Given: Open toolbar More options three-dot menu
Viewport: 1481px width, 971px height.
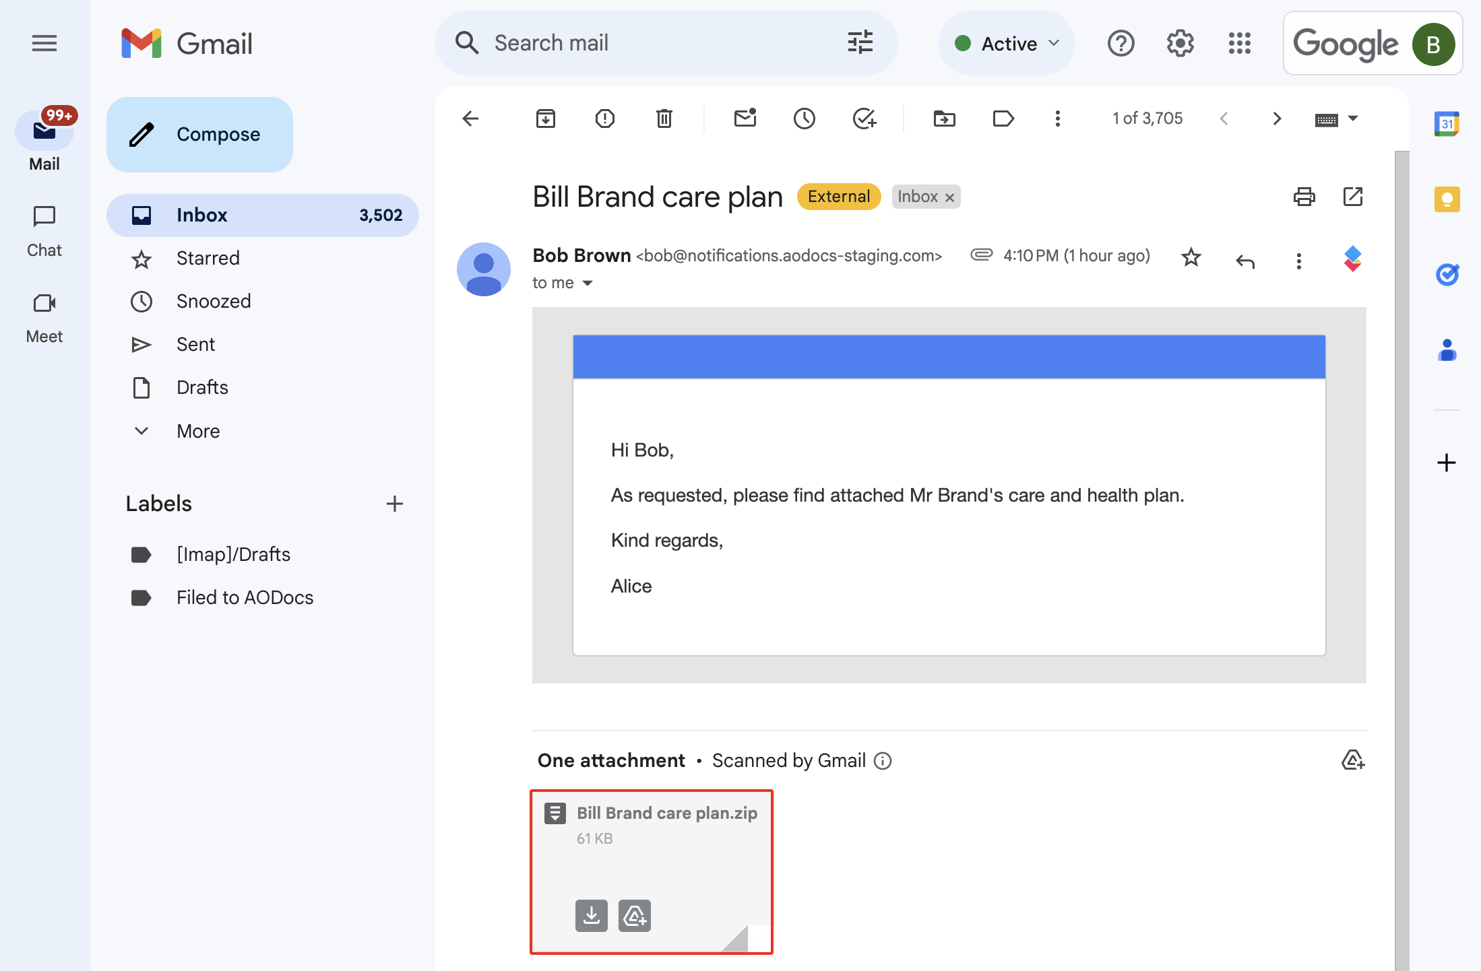Looking at the screenshot, I should (x=1058, y=119).
